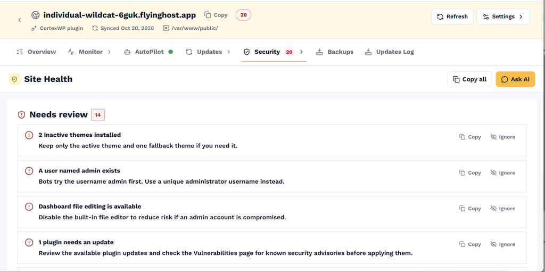Ignore the dashboard file editing issue
The width and height of the screenshot is (545, 272).
click(x=502, y=209)
